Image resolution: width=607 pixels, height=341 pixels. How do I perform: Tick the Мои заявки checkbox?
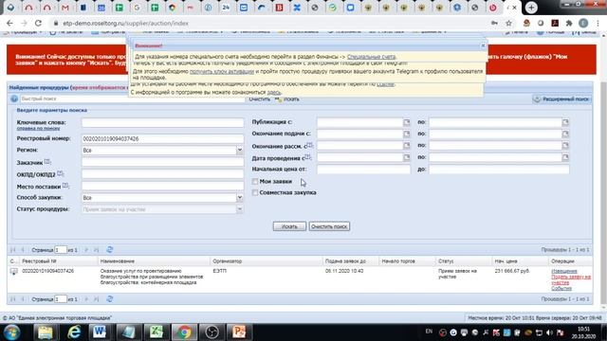255,181
